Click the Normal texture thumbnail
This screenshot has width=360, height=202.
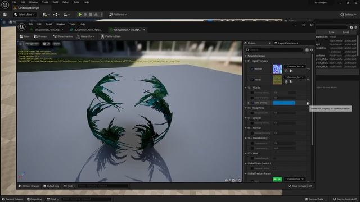pyautogui.click(x=277, y=69)
